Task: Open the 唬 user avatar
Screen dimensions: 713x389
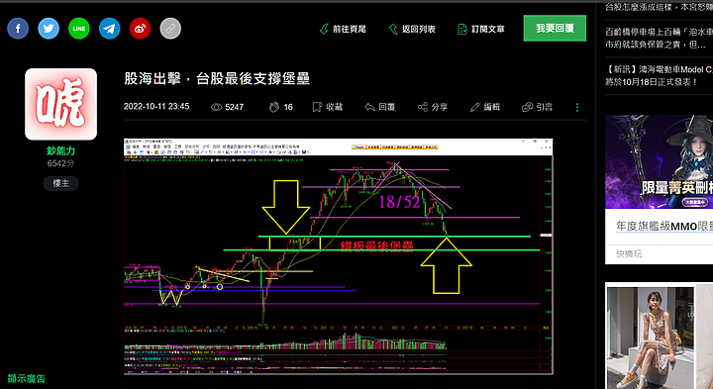Action: click(61, 104)
